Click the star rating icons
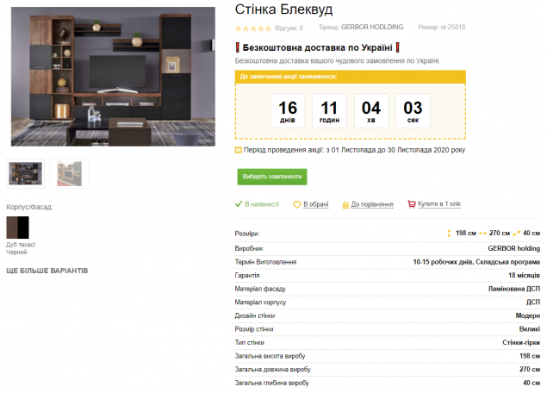The height and width of the screenshot is (393, 547). coord(253,28)
